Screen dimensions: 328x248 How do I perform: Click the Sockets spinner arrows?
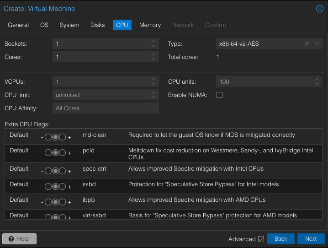[x=153, y=43]
